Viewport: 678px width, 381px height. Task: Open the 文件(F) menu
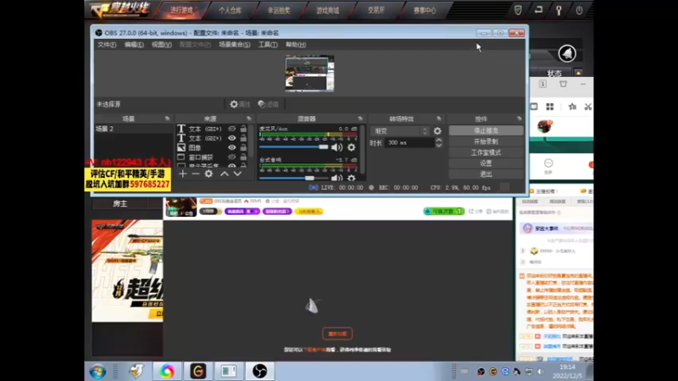click(x=107, y=45)
